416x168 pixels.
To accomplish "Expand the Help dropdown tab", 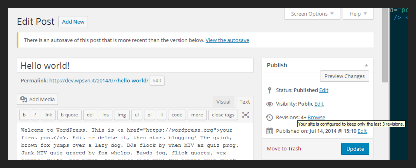I will (358, 14).
